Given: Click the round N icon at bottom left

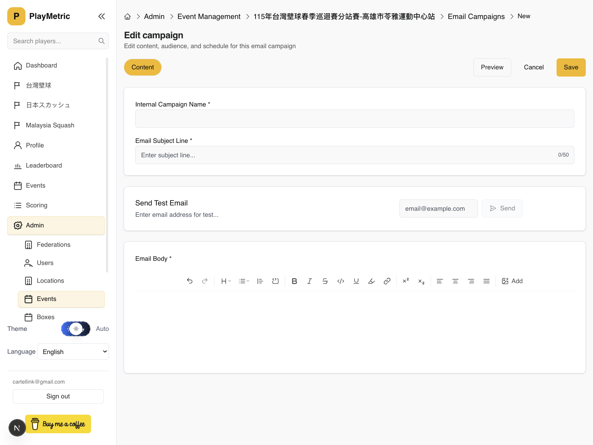Looking at the screenshot, I should [17, 428].
